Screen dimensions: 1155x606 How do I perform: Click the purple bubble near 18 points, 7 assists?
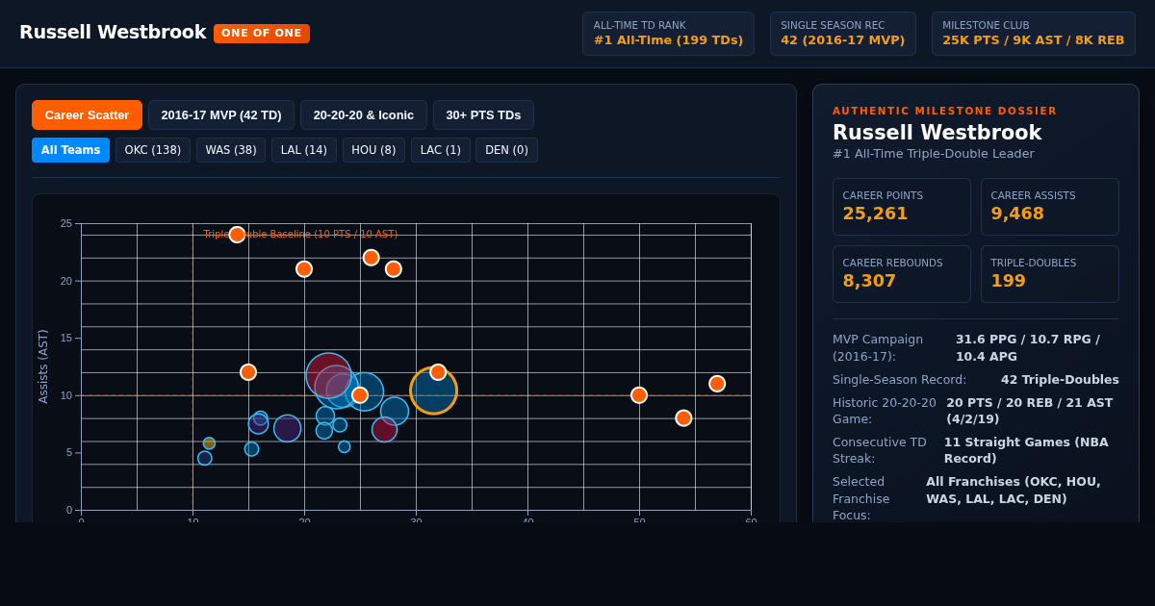(x=287, y=428)
